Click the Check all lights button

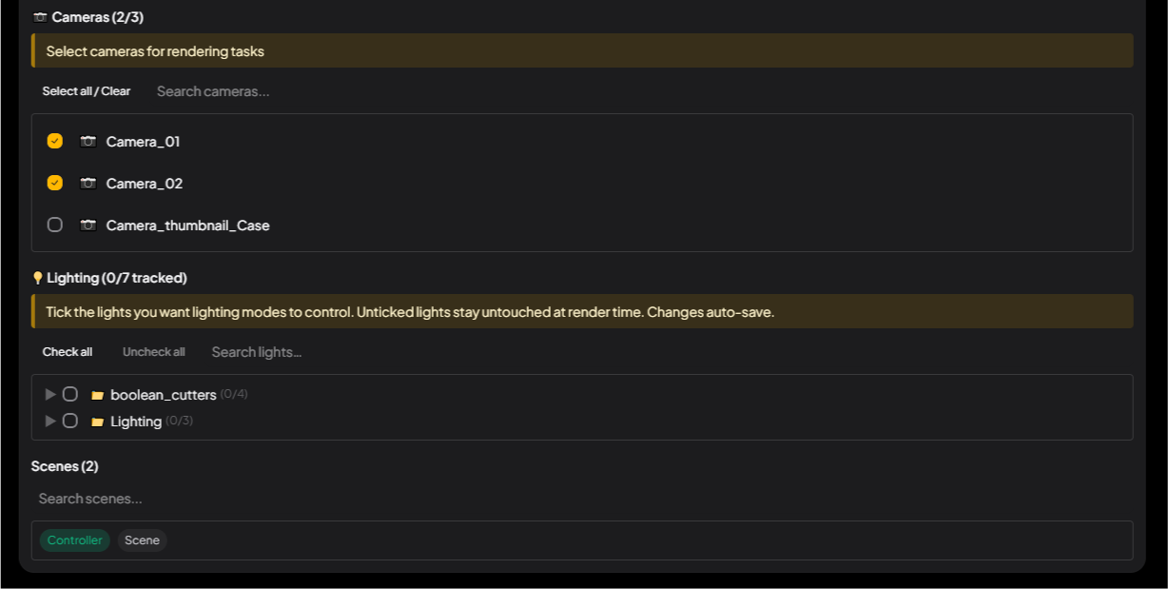68,352
